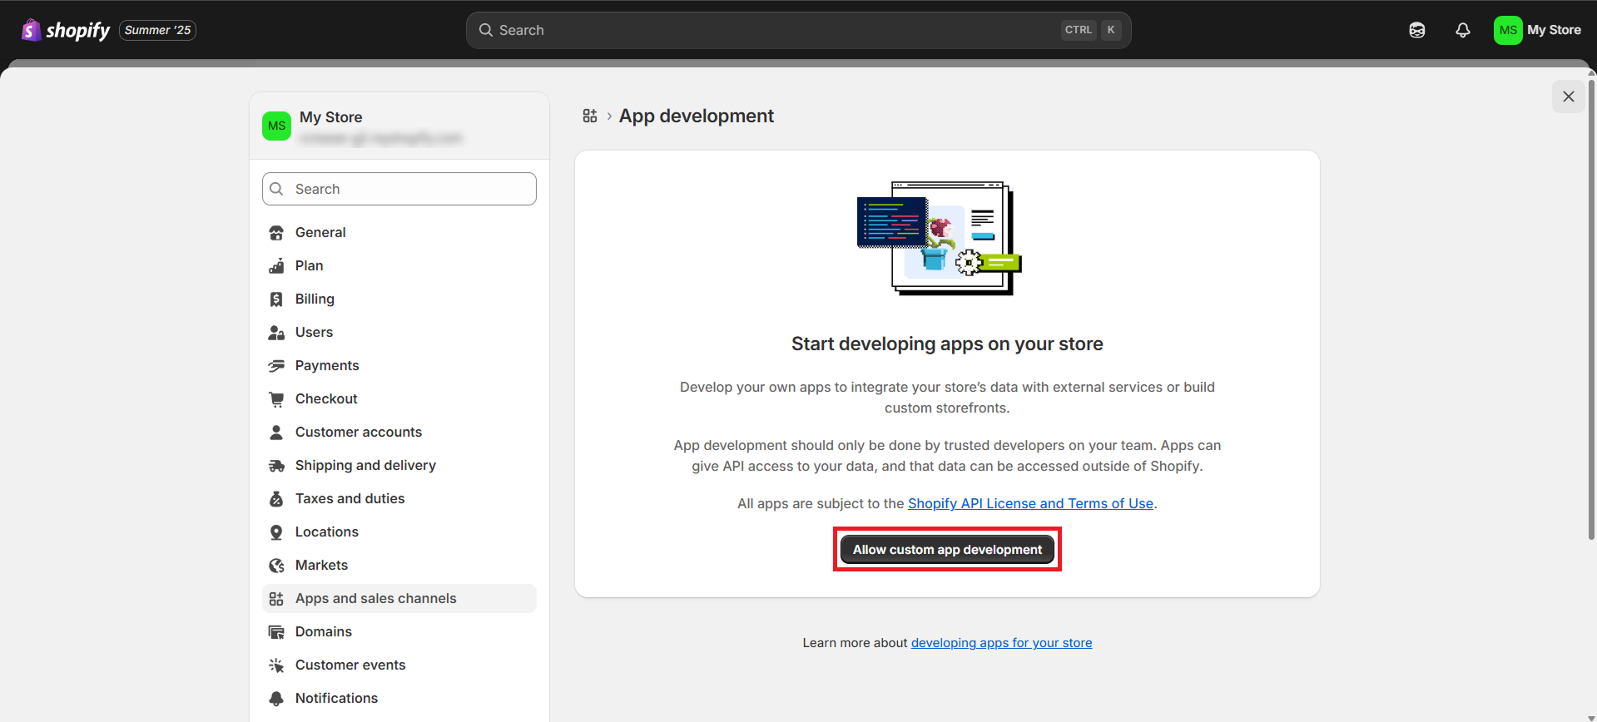Click the App development heading
The width and height of the screenshot is (1597, 722).
696,116
